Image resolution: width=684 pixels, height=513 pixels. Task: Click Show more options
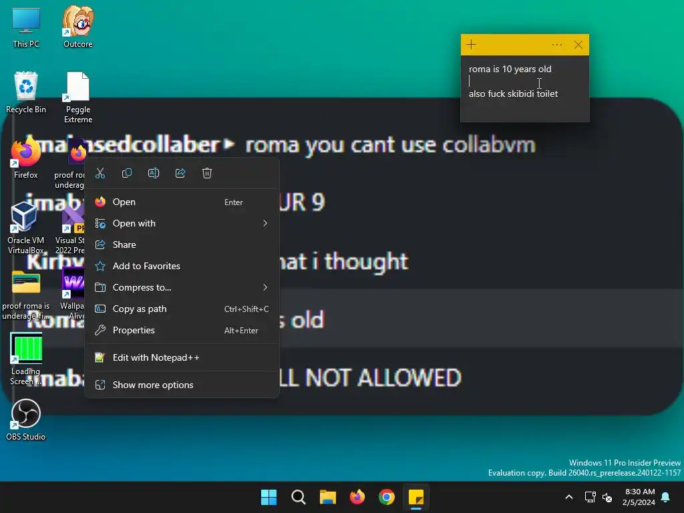182,385
